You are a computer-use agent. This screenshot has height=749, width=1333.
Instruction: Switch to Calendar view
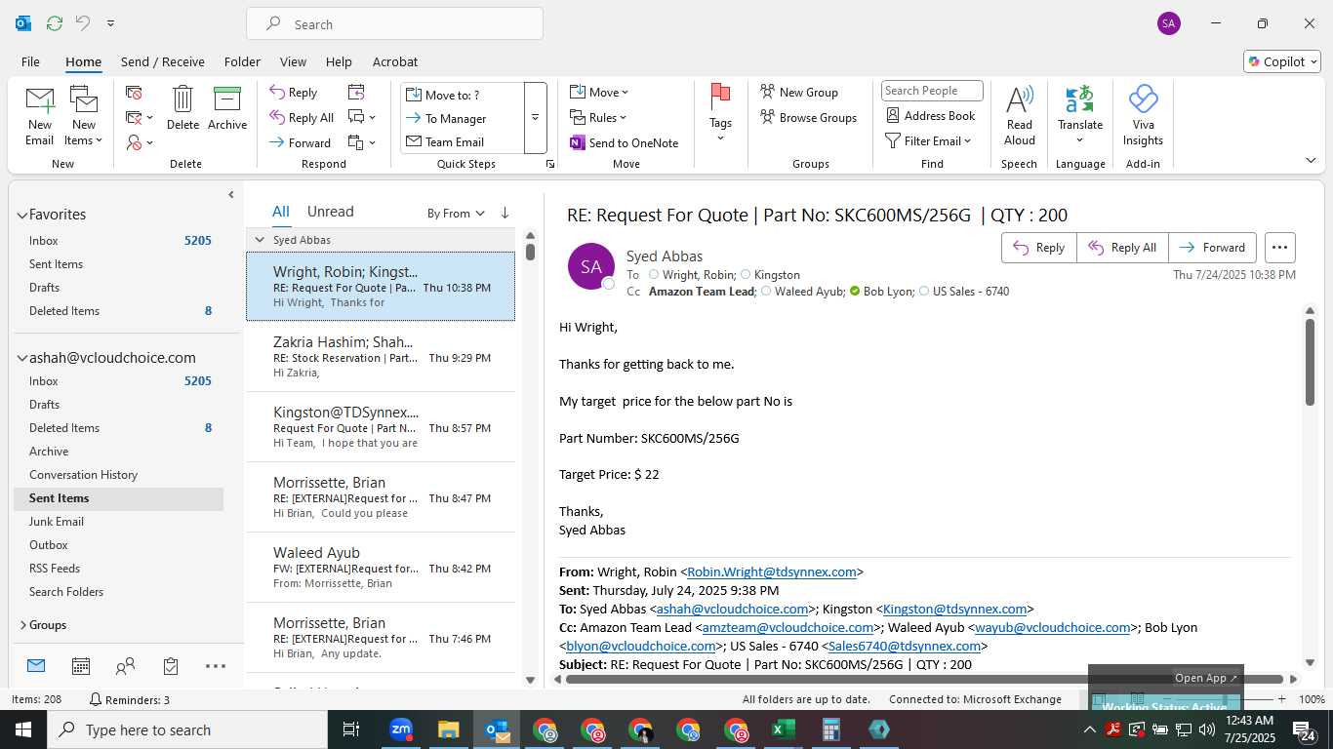[x=81, y=666]
